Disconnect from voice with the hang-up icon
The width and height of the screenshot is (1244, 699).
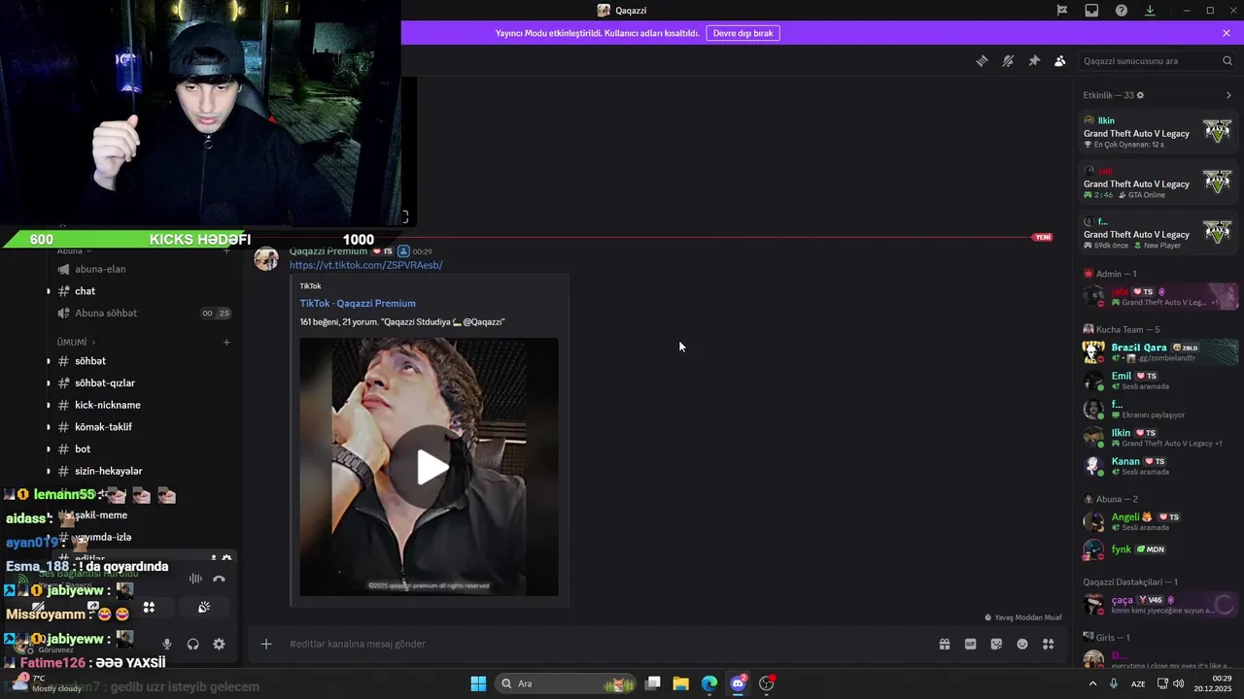coord(219,579)
